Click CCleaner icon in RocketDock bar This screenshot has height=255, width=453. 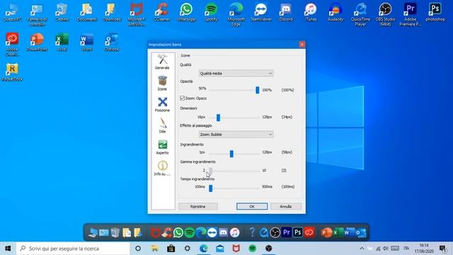167,232
